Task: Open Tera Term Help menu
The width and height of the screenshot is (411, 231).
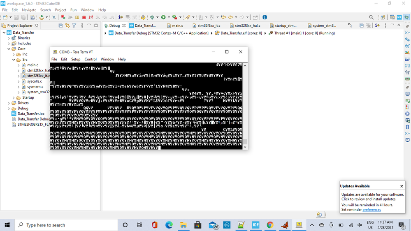Action: (x=122, y=59)
